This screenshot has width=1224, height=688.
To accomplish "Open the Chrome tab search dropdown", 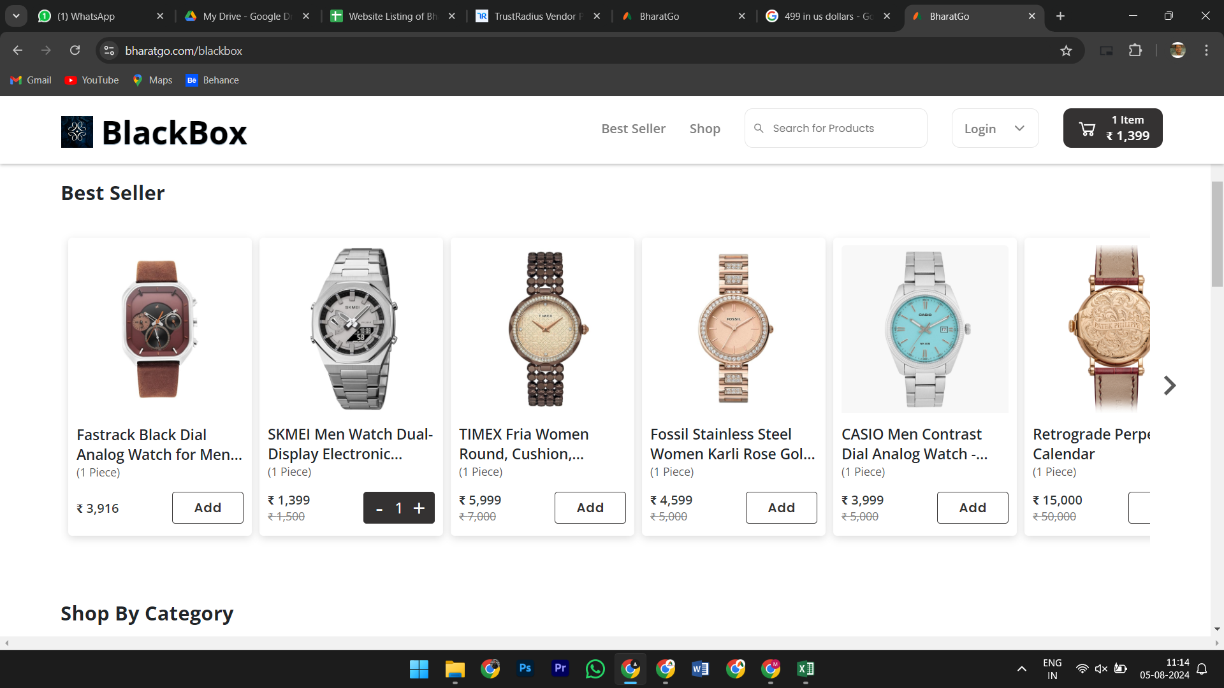I will (16, 16).
